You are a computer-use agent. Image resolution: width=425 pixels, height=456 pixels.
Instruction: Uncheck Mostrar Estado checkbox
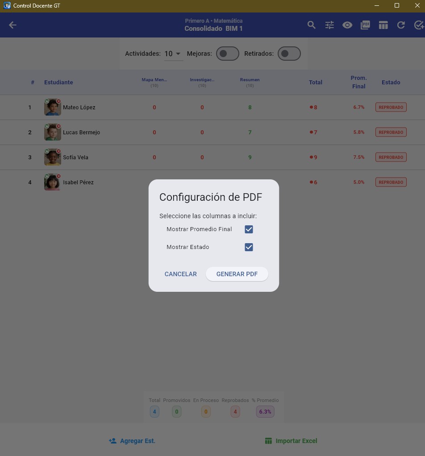tap(249, 247)
